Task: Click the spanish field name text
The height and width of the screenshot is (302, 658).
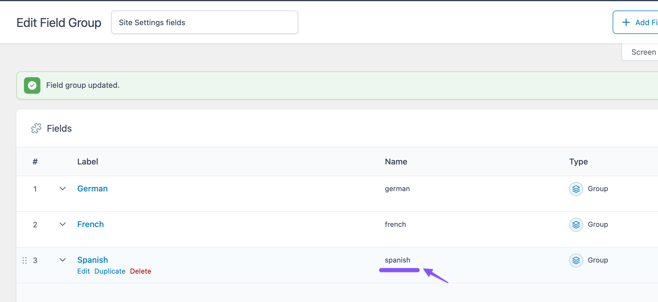Action: 397,260
